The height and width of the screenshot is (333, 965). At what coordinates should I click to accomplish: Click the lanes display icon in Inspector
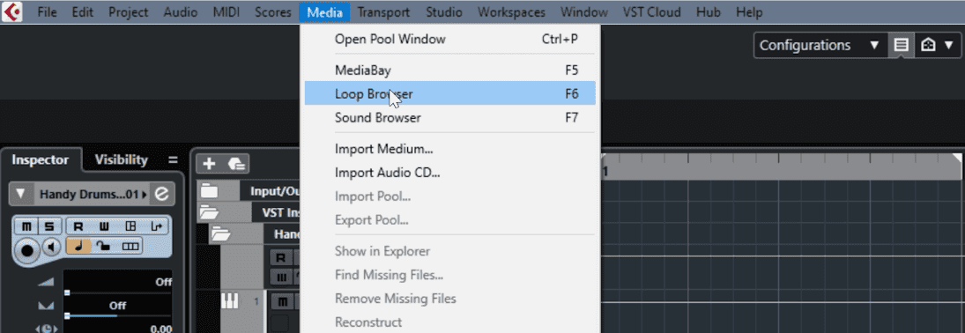pos(130,246)
